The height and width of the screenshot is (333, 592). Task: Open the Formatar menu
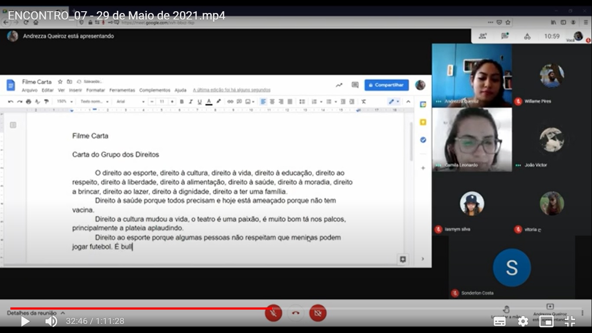(95, 90)
